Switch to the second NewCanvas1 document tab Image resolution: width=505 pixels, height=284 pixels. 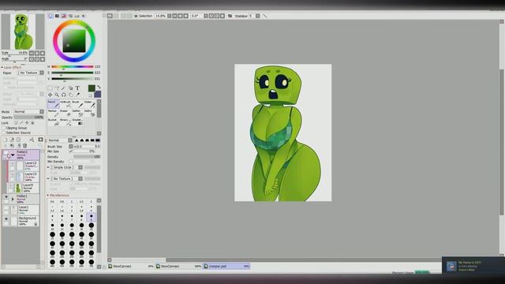pyautogui.click(x=179, y=267)
